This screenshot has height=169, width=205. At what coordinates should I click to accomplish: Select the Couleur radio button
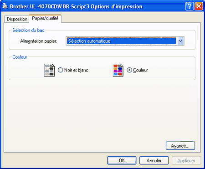[129, 70]
